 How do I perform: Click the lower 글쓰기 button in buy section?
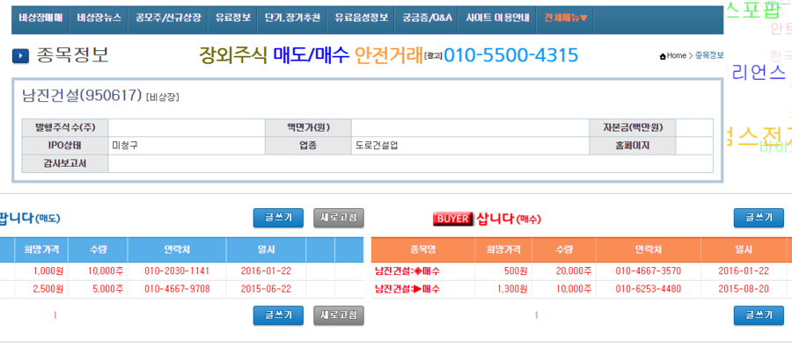pyautogui.click(x=759, y=315)
